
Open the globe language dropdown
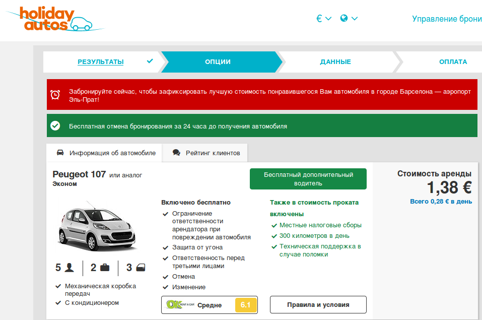tap(349, 19)
